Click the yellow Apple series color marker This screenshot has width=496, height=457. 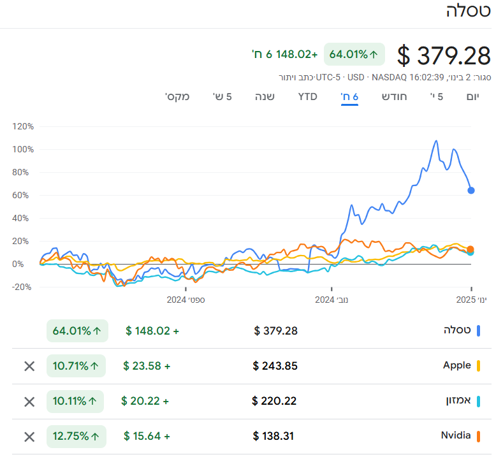tap(478, 366)
